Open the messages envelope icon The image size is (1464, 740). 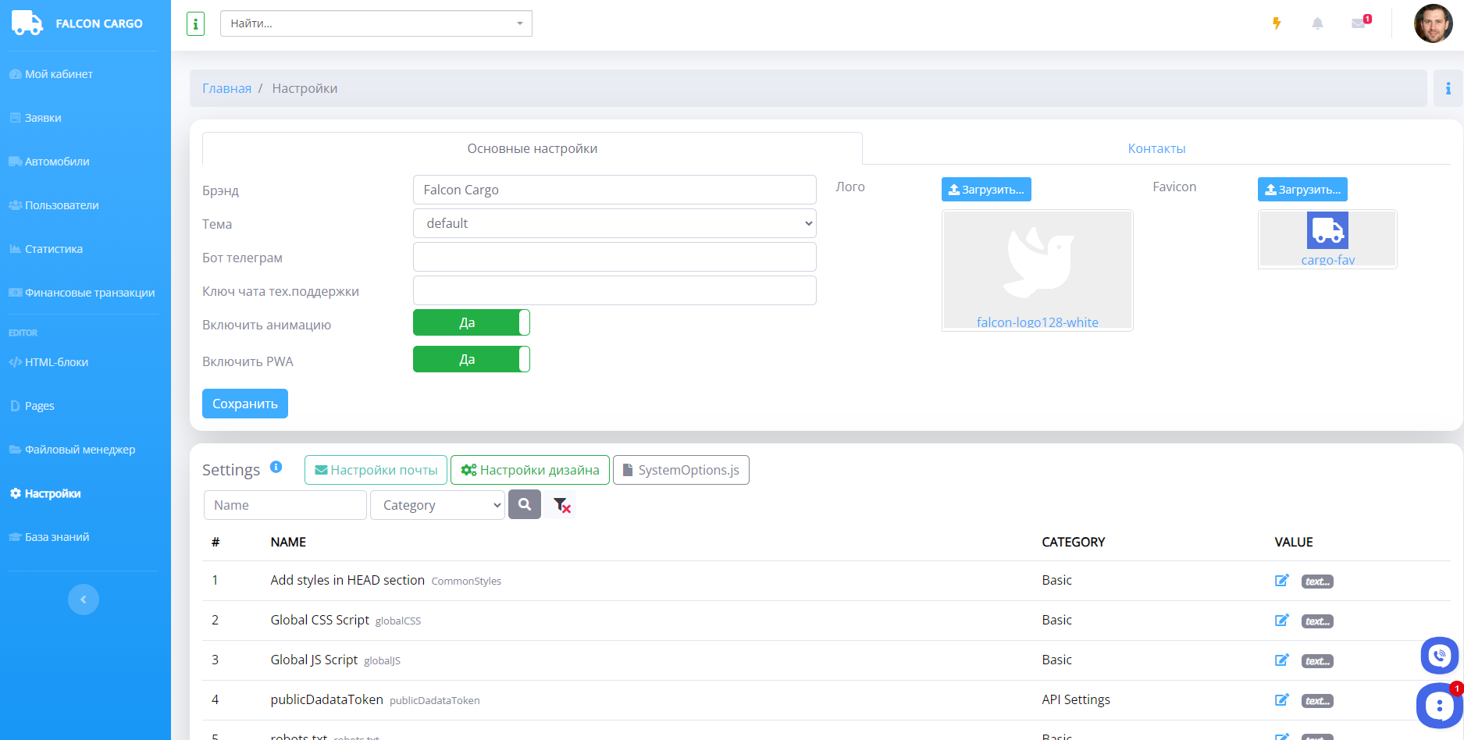(x=1359, y=23)
